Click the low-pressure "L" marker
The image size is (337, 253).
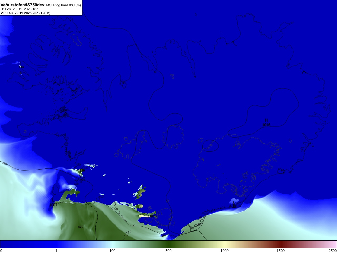point(53,200)
